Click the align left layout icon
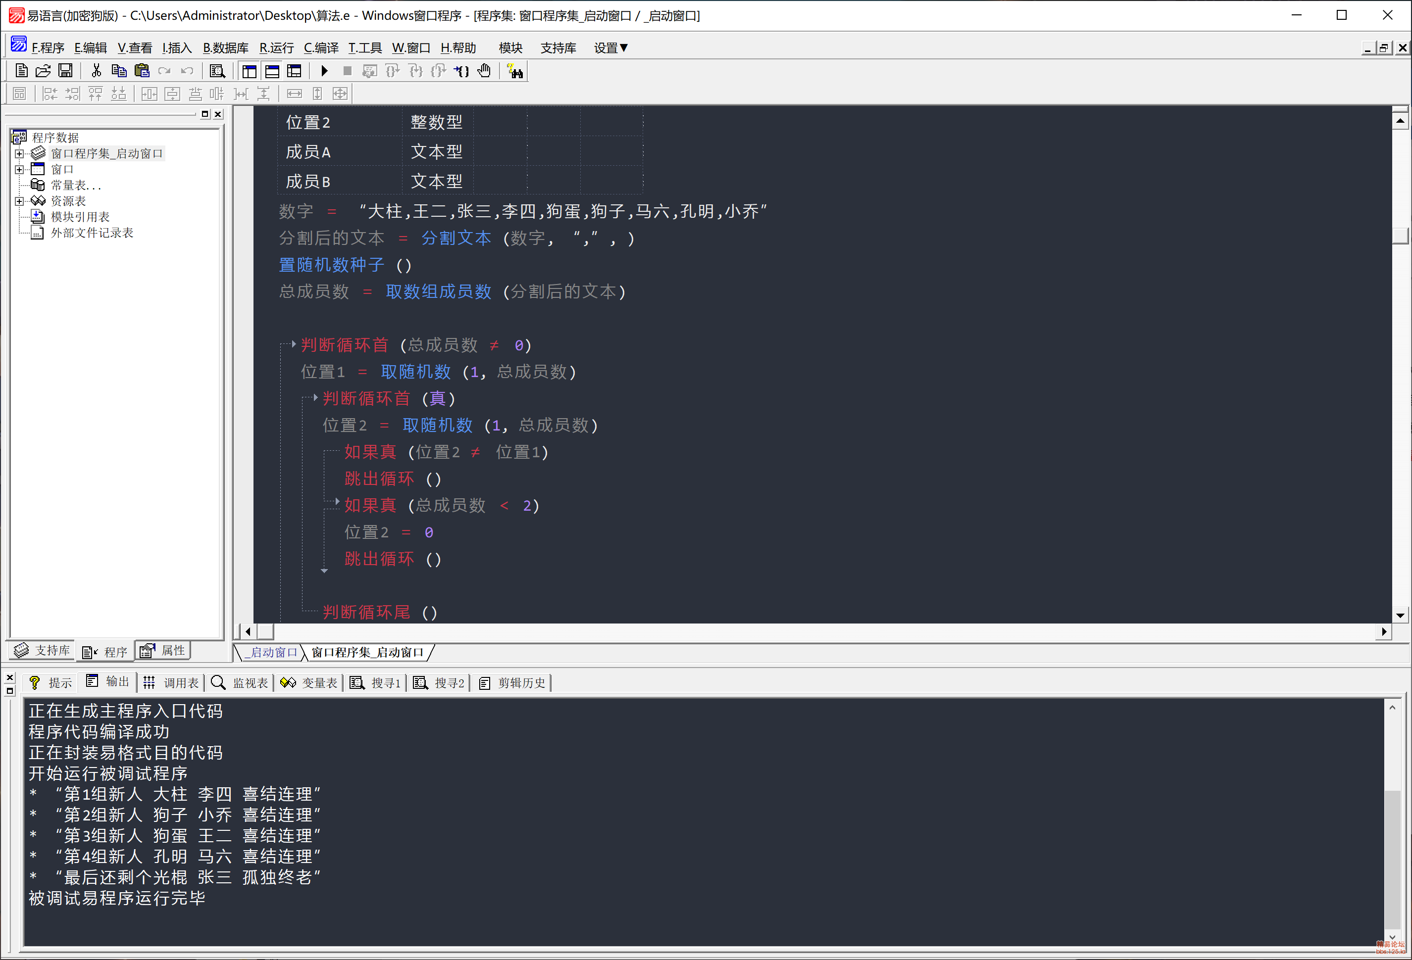This screenshot has height=960, width=1412. (x=50, y=94)
